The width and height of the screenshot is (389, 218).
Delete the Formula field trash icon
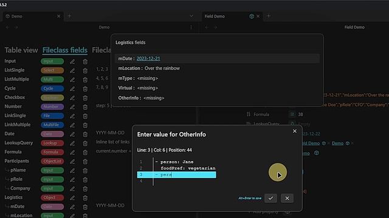pos(85,153)
